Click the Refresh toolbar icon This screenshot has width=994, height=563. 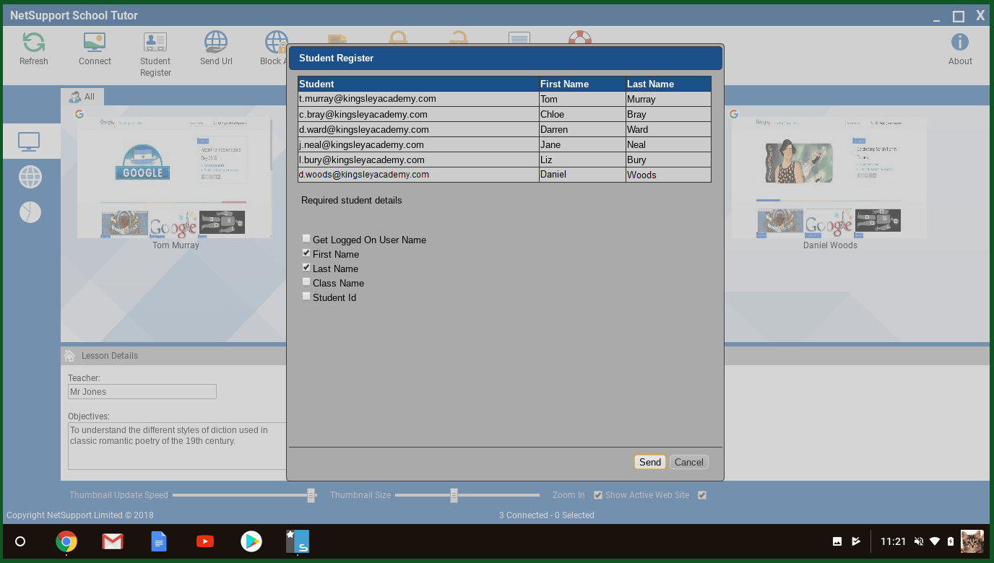(x=33, y=43)
